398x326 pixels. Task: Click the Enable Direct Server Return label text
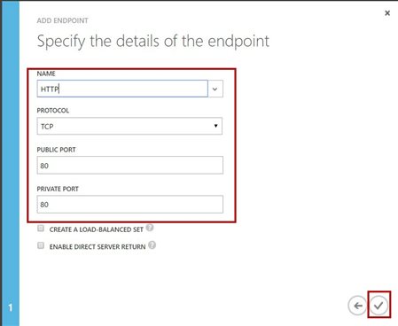coord(98,246)
